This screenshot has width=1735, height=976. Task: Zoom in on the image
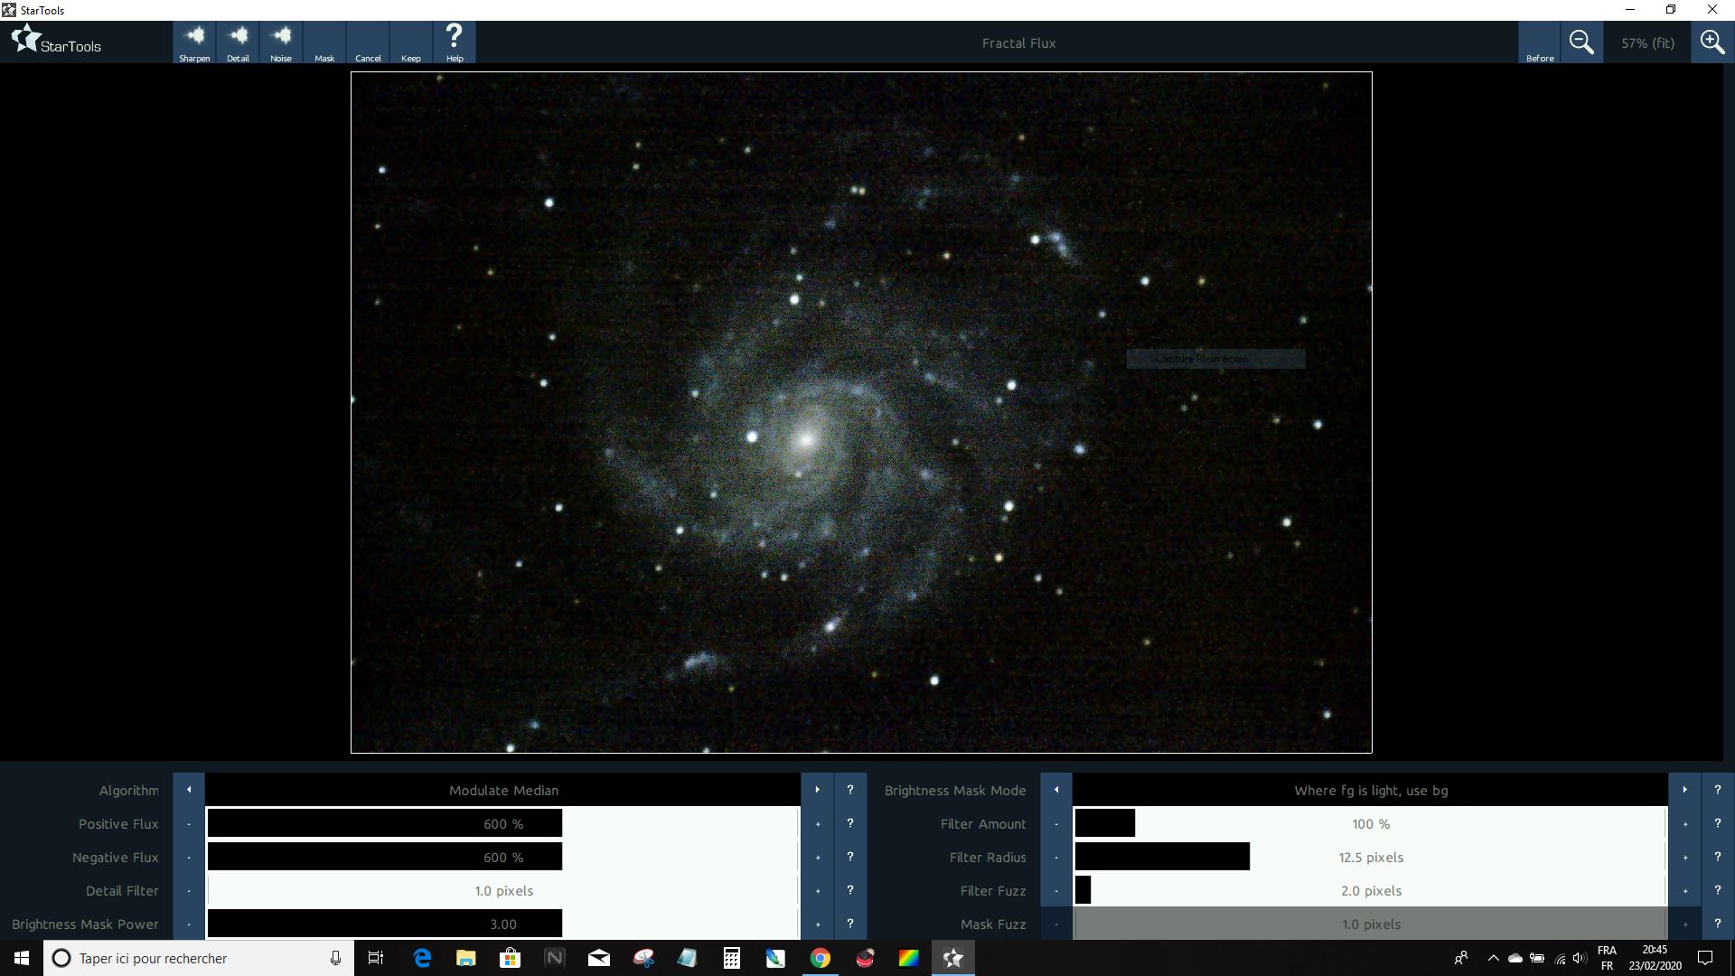(x=1712, y=42)
